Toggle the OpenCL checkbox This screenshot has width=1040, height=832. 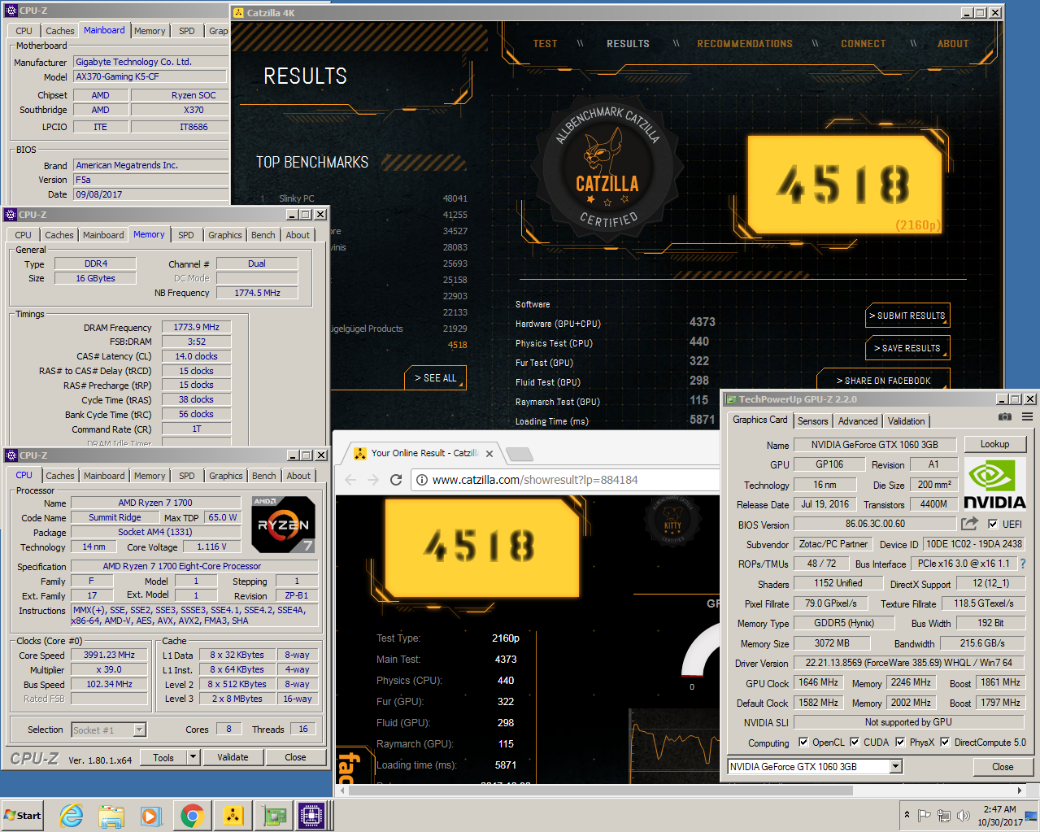(803, 742)
